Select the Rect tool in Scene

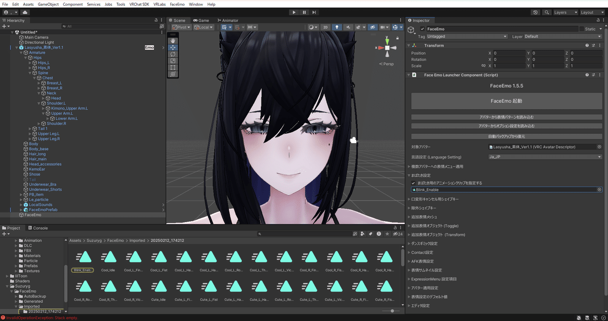[x=173, y=67]
